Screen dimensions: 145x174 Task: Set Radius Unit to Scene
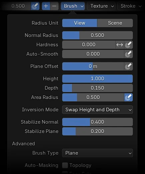tap(115, 23)
